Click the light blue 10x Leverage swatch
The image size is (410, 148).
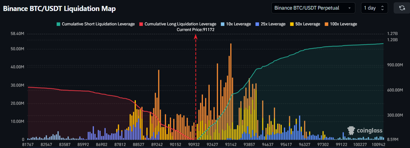point(222,24)
